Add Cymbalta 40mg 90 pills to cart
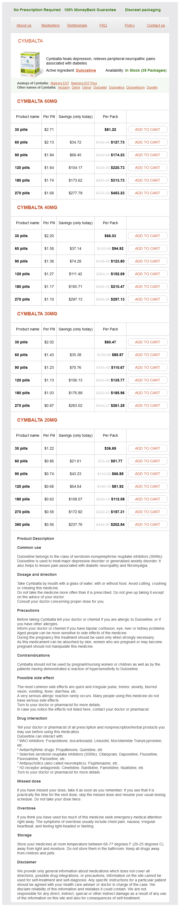This screenshot has width=180, height=907. (147, 261)
